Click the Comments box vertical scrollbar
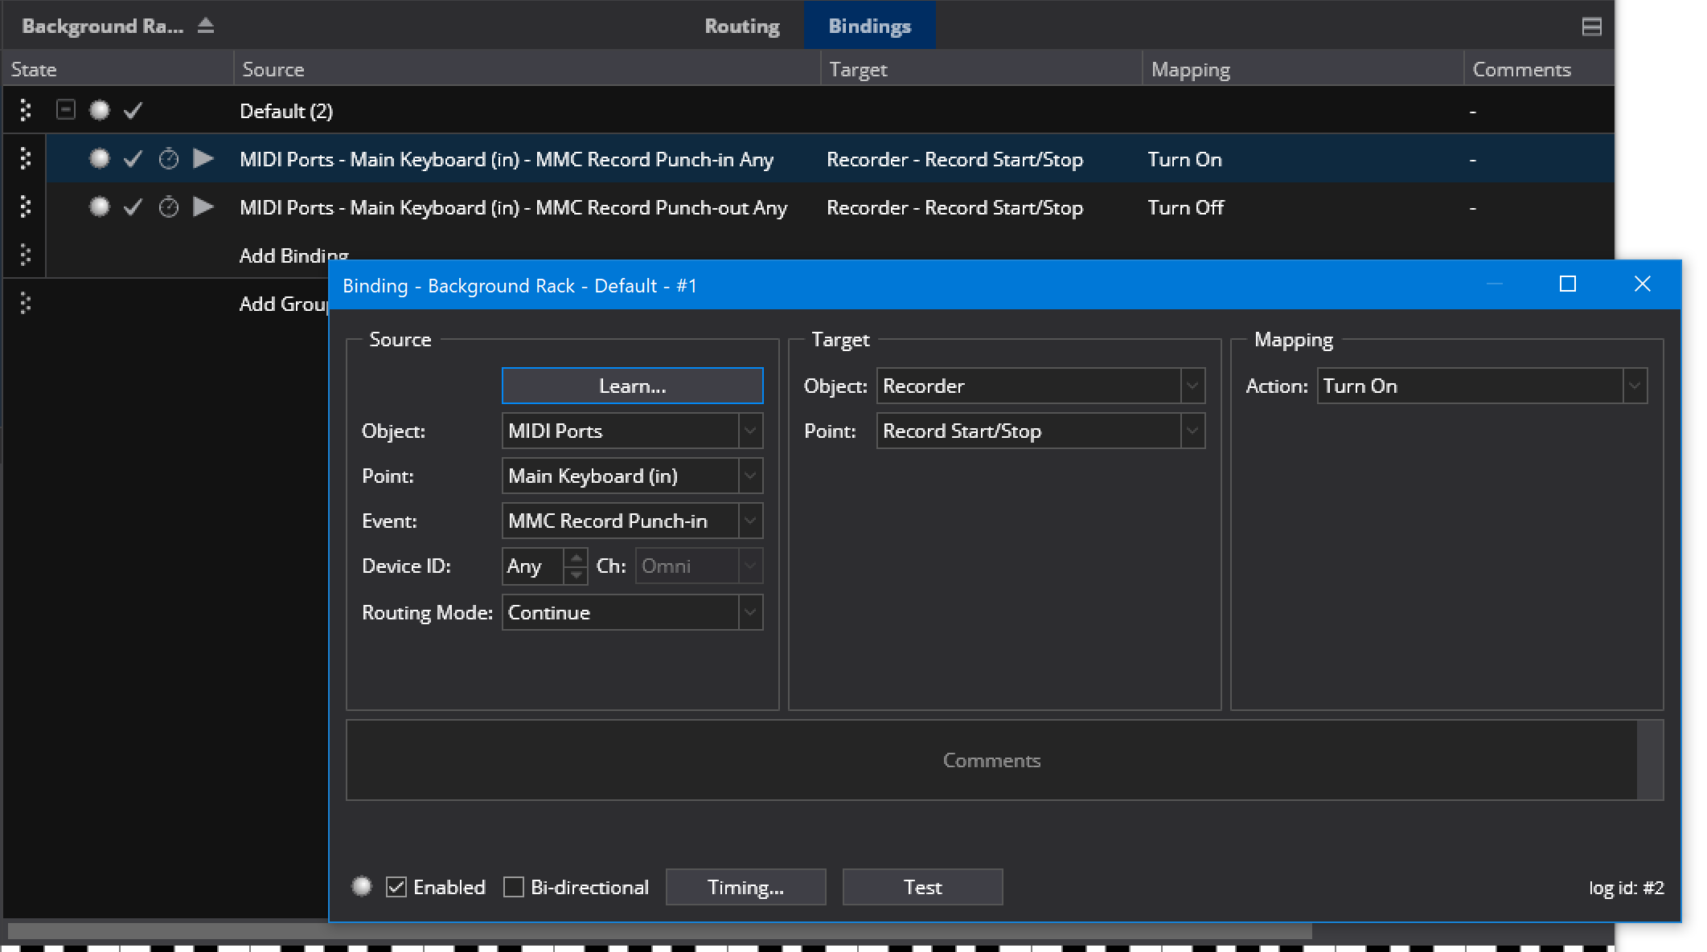This screenshot has width=1707, height=952. click(1650, 760)
